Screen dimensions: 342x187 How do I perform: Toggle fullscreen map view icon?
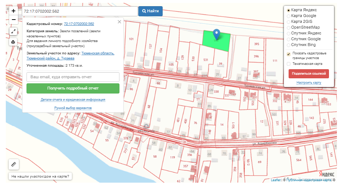click(13, 32)
